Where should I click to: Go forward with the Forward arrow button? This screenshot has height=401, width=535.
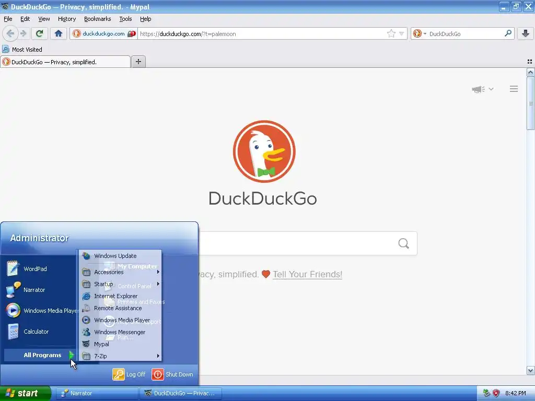point(24,33)
